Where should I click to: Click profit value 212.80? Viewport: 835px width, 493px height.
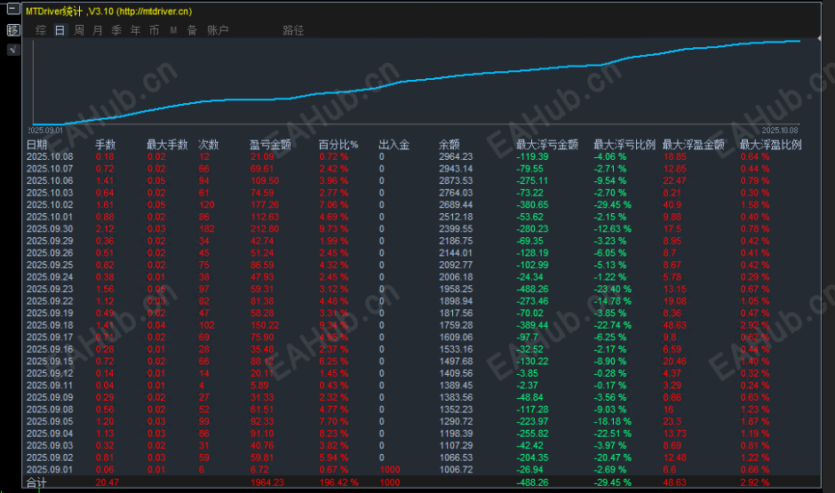click(x=265, y=229)
